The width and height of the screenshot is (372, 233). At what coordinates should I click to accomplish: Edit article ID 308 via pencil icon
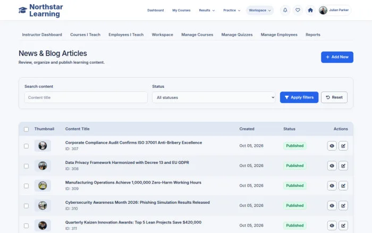pyautogui.click(x=343, y=166)
